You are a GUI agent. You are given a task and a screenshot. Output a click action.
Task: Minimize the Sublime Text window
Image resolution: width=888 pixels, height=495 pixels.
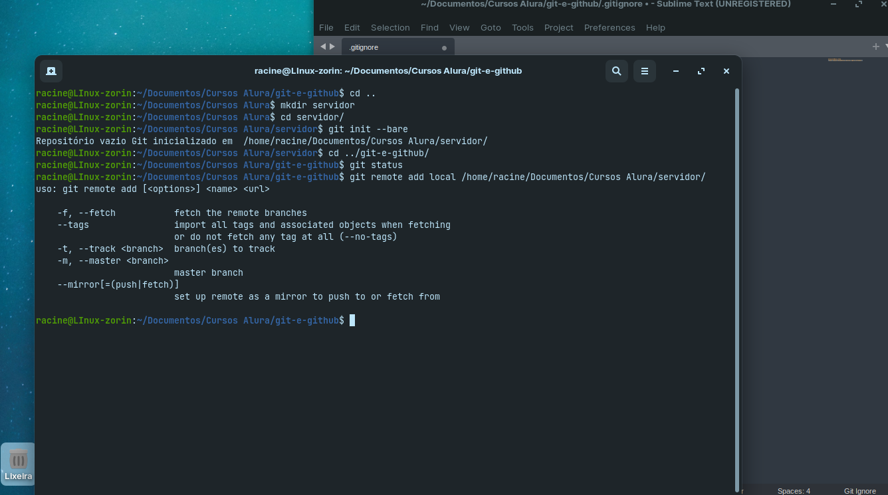tap(834, 4)
